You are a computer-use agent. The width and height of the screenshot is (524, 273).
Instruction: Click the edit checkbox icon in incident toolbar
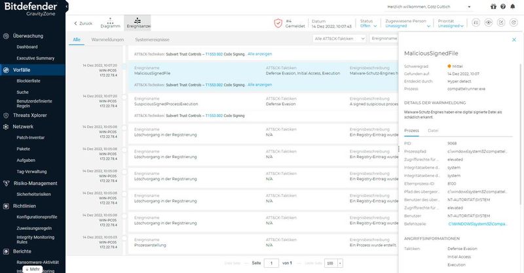500,22
